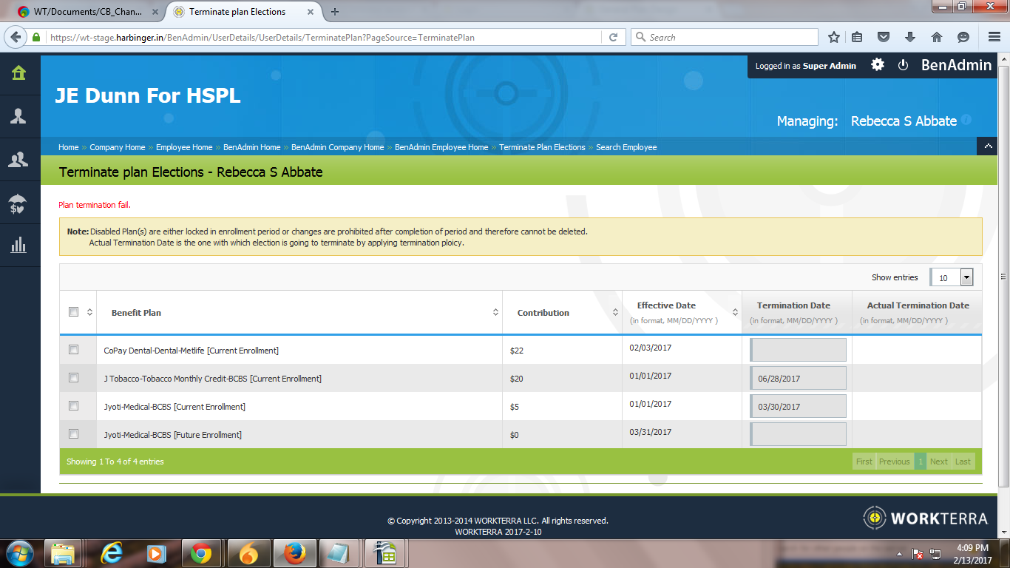Click the settings gear icon in header

pyautogui.click(x=878, y=65)
